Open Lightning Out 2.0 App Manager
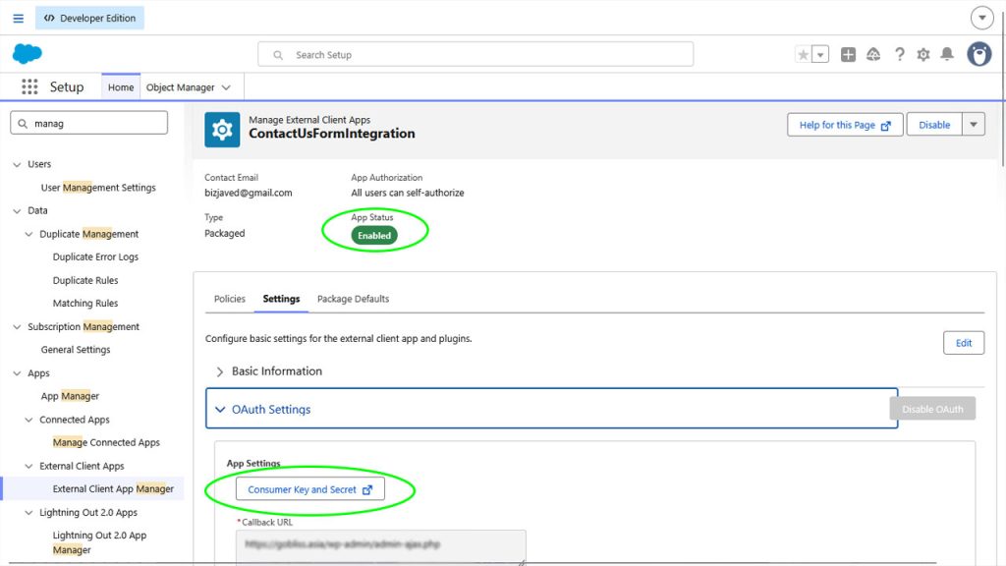Viewport: 1006px width, 566px height. tap(99, 542)
